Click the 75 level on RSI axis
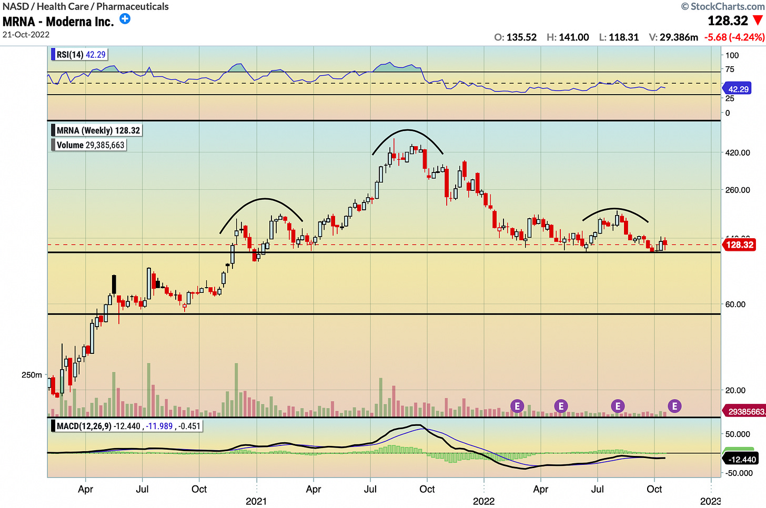The height and width of the screenshot is (508, 766). [730, 69]
